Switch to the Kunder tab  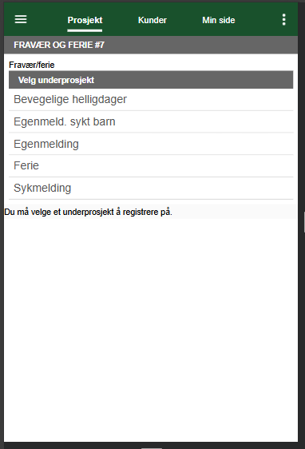pos(152,20)
